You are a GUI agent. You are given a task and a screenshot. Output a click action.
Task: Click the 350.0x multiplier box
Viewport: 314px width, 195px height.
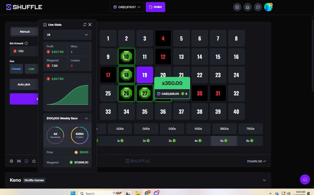(224, 129)
